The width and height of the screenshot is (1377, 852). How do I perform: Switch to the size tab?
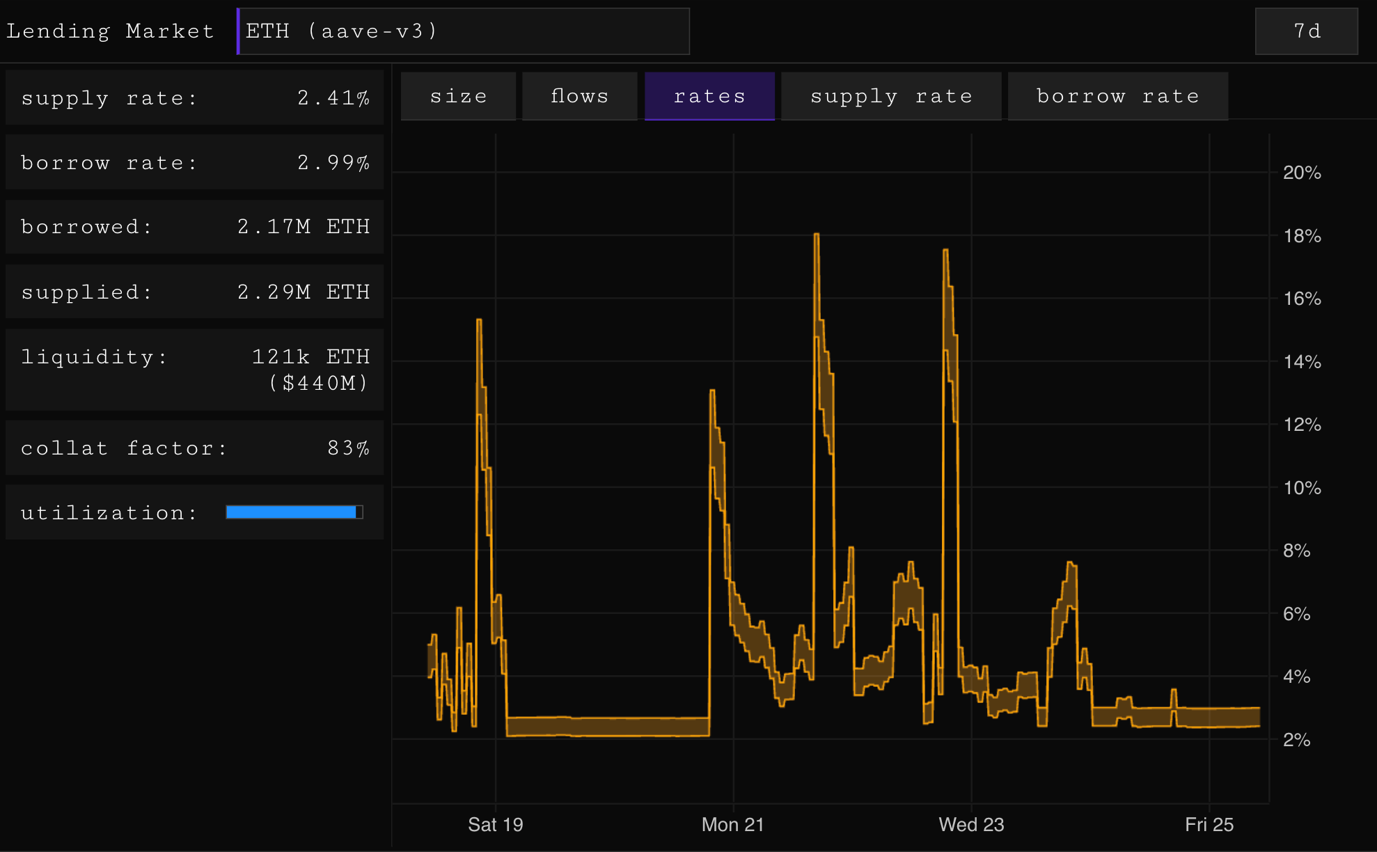coord(458,96)
